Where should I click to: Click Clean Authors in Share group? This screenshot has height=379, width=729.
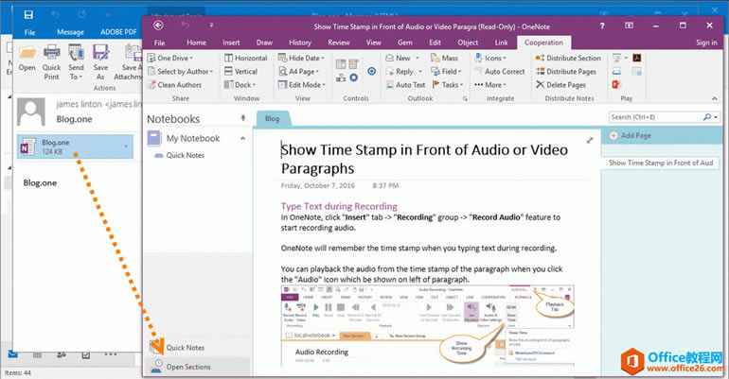tap(174, 85)
